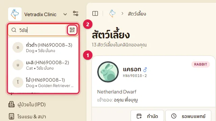Click the male gender symbol beside แครอท

click(145, 70)
